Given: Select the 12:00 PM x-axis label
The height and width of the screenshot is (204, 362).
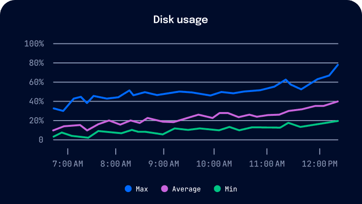Looking at the screenshot, I should coord(320,164).
